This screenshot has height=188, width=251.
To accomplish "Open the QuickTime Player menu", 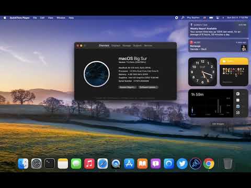I will tap(19, 18).
